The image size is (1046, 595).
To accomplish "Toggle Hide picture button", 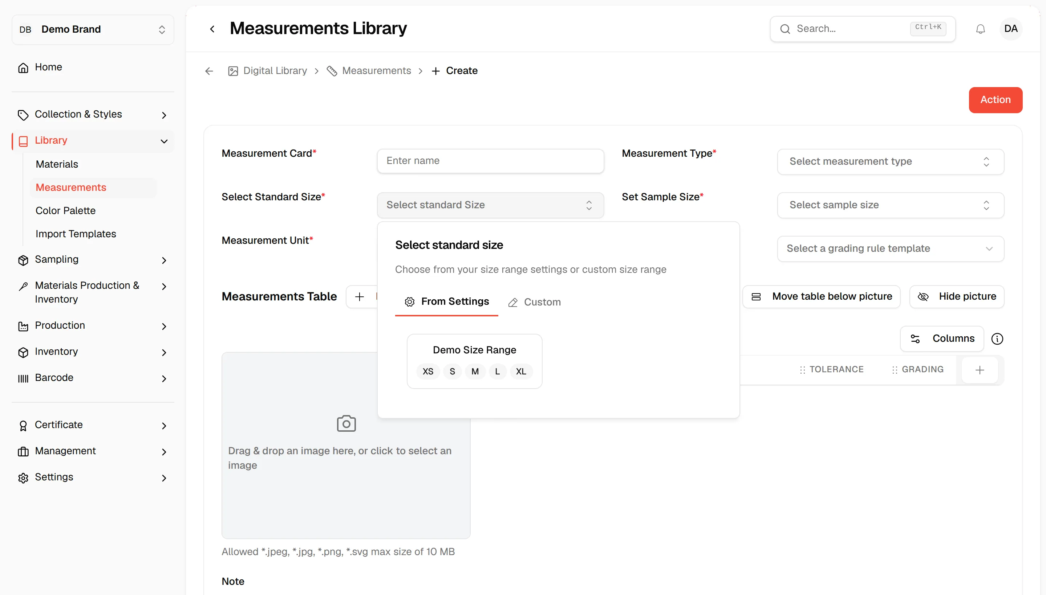I will coord(956,297).
